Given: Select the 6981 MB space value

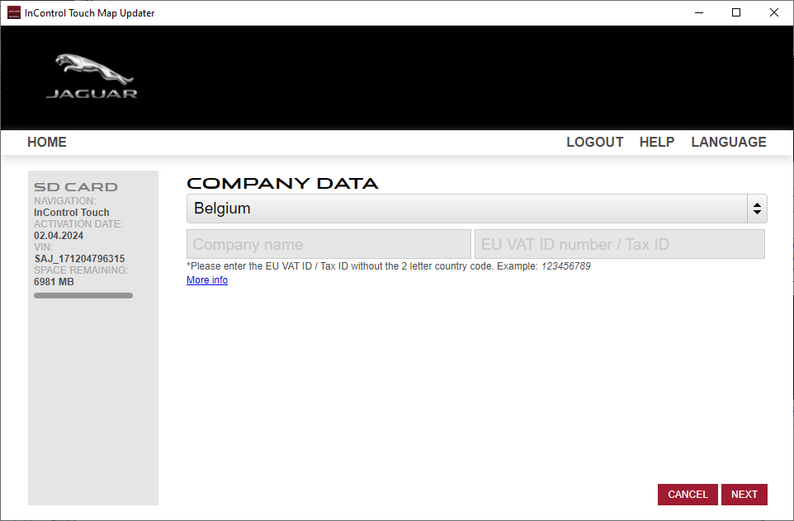Looking at the screenshot, I should (54, 282).
